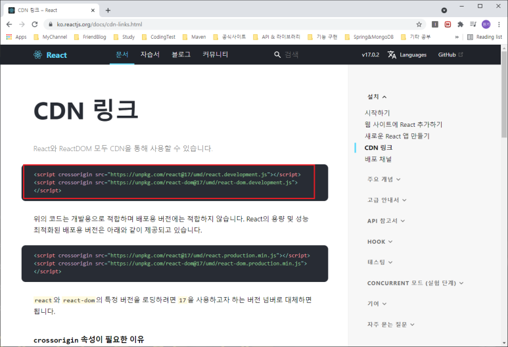Viewport: 508px width, 347px height.
Task: Open the Maven bookmark folder
Action: [194, 37]
